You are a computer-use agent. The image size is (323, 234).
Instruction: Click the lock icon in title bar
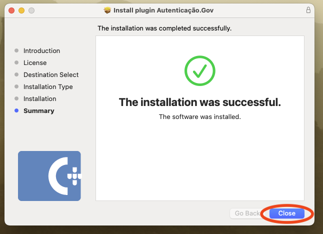[308, 10]
